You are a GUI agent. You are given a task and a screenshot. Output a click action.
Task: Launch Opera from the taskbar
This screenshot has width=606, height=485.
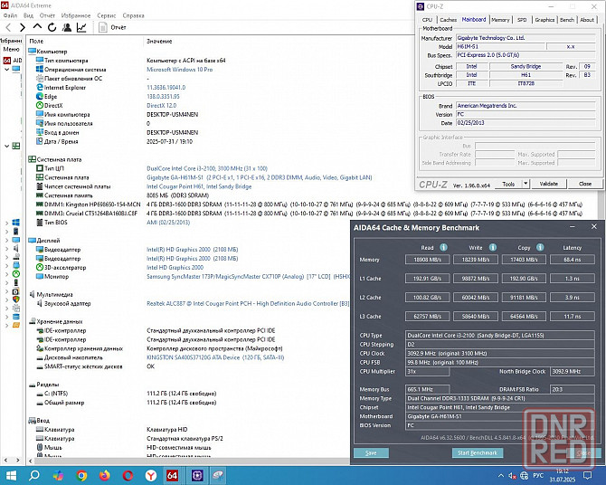[128, 475]
